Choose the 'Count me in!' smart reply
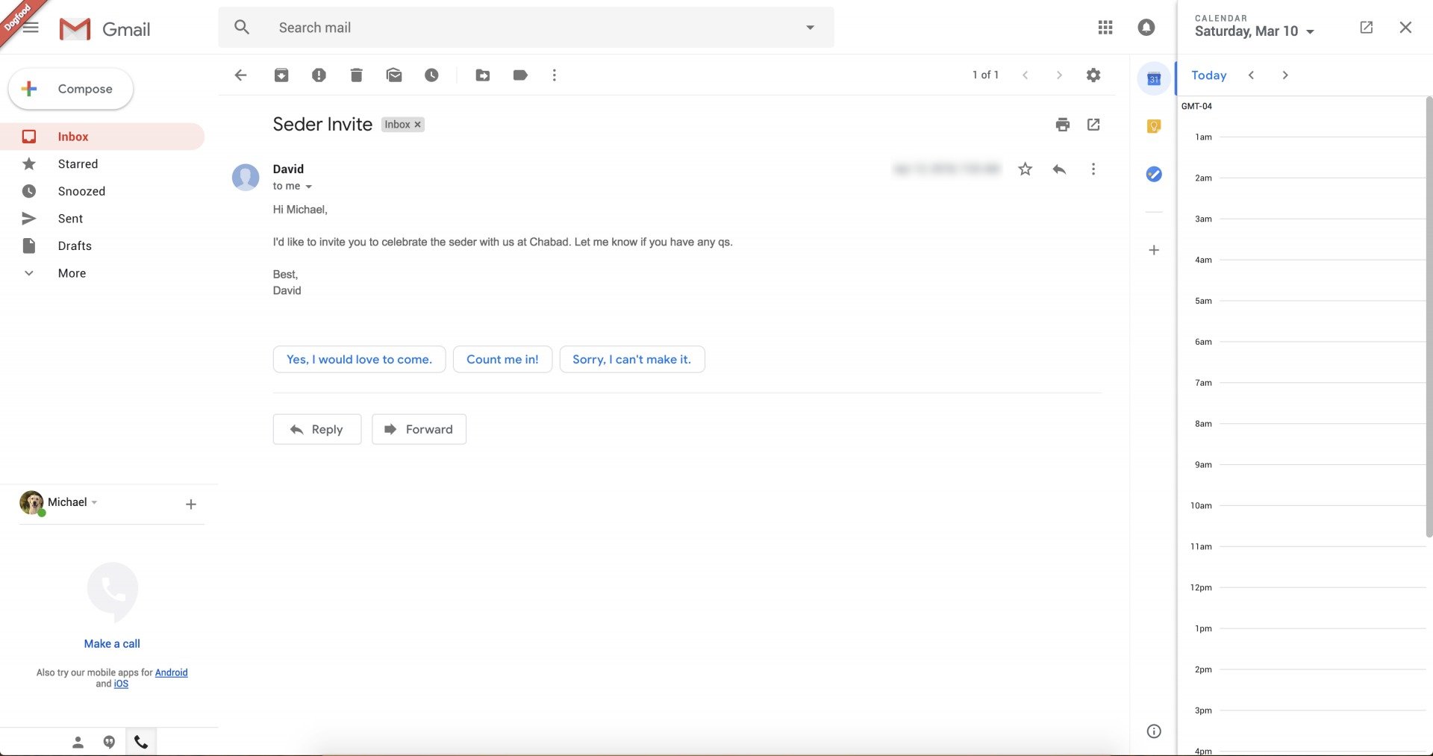This screenshot has width=1433, height=756. [x=502, y=359]
